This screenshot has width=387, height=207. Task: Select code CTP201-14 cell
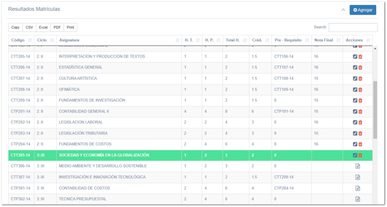[21, 112]
